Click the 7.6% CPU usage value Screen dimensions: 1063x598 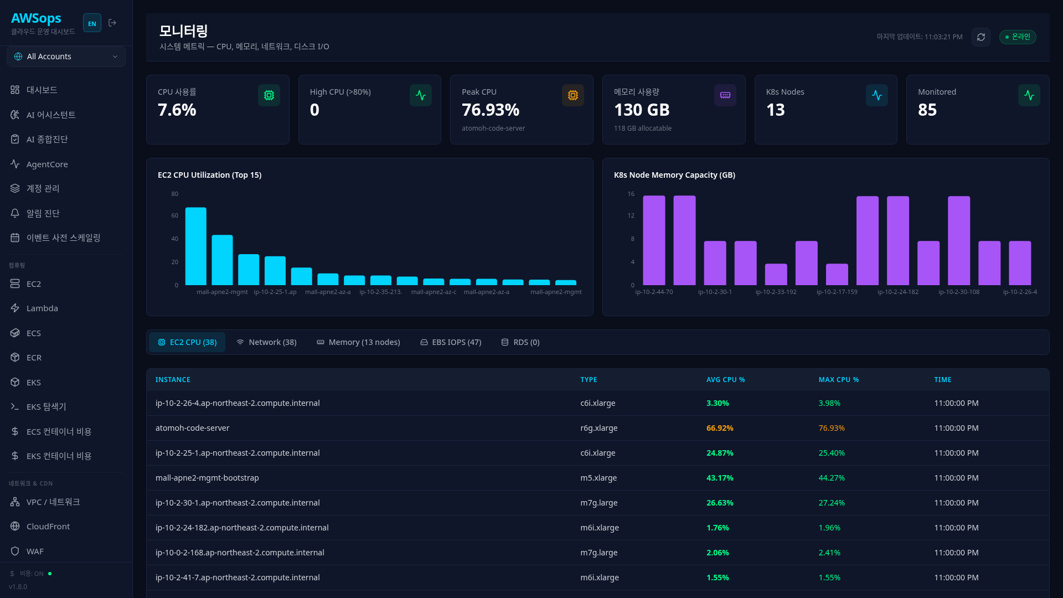(177, 110)
